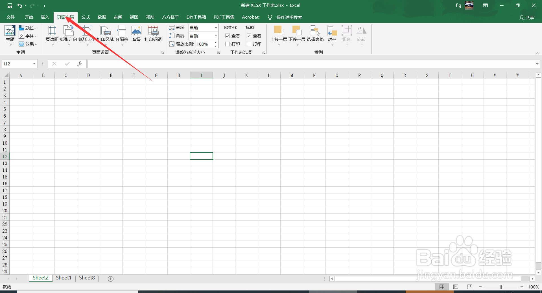This screenshot has width=542, height=293.
Task: Click the Select All corner triangle
Action: coord(6,75)
